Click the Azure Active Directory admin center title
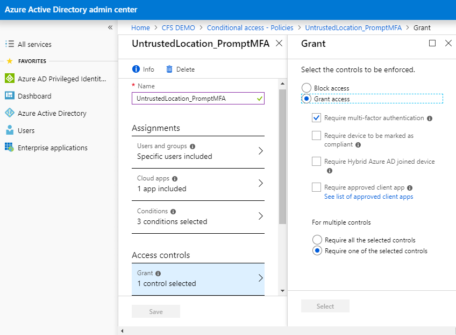This screenshot has width=456, height=335. 71,10
